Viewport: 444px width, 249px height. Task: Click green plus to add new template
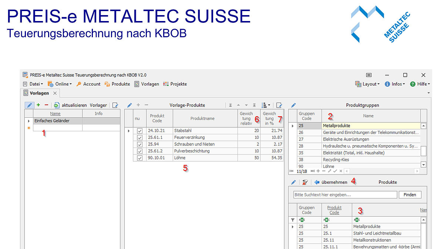(38, 105)
